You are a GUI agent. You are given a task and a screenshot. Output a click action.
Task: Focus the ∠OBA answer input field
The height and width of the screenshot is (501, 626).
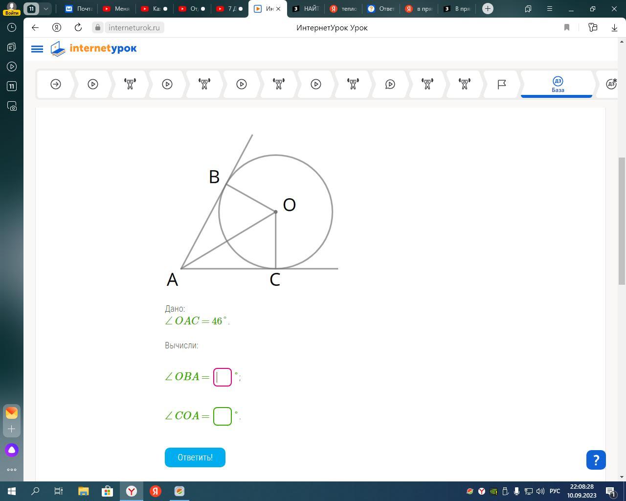(223, 377)
